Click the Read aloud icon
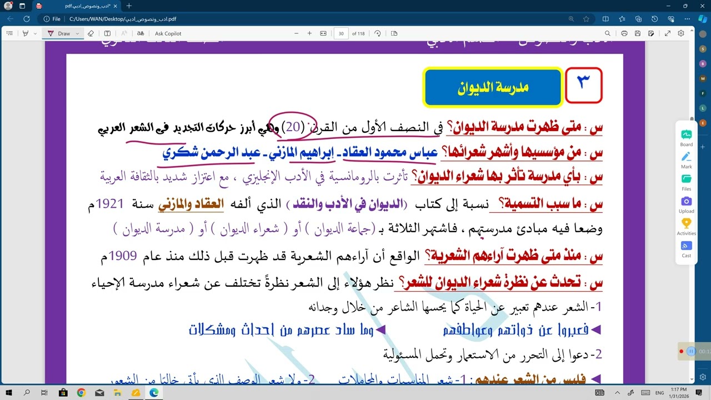 tap(124, 33)
